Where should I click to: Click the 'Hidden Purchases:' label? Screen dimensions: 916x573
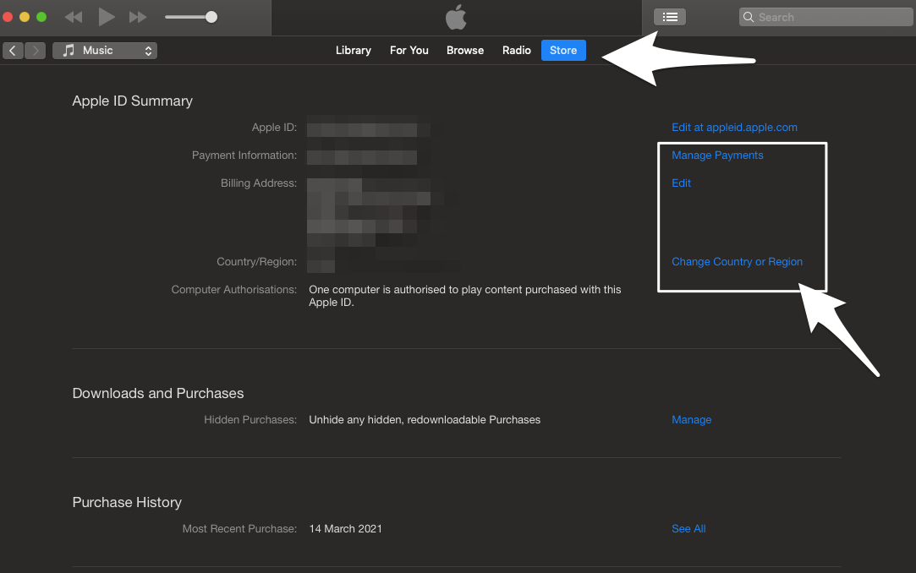[250, 419]
